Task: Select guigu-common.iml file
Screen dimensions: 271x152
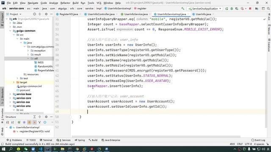Action: click(31, 86)
